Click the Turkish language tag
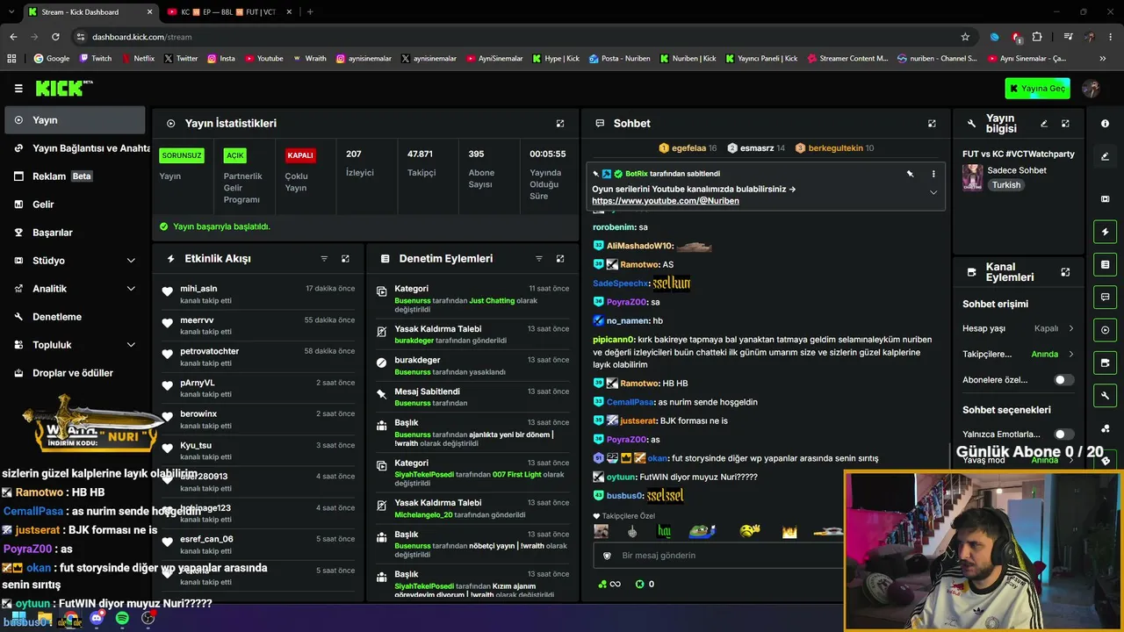 click(1006, 185)
